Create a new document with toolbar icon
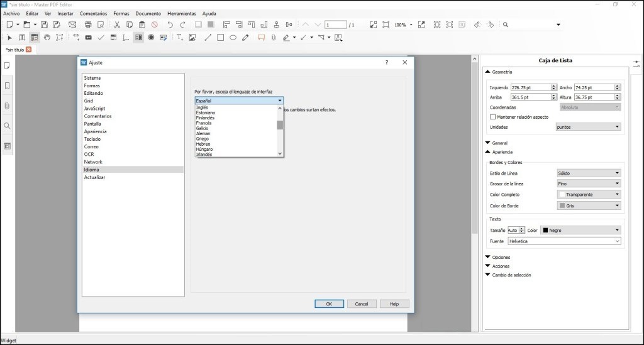 pyautogui.click(x=9, y=25)
